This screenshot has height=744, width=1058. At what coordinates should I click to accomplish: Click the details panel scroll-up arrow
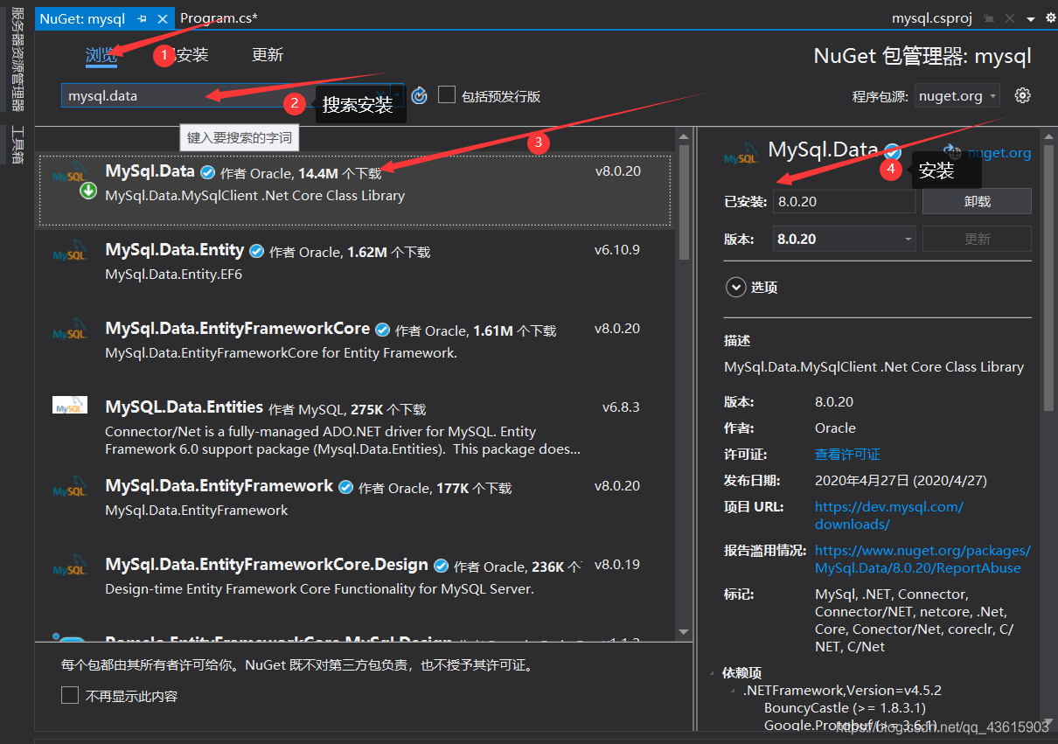pyautogui.click(x=1050, y=136)
